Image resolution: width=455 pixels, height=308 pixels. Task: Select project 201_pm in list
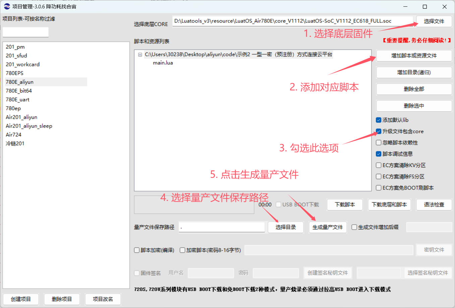[15, 47]
